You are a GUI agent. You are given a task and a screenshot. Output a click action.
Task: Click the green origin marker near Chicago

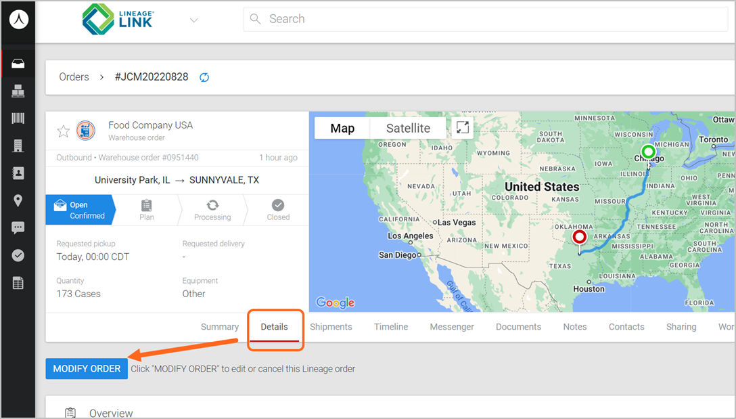click(x=648, y=152)
